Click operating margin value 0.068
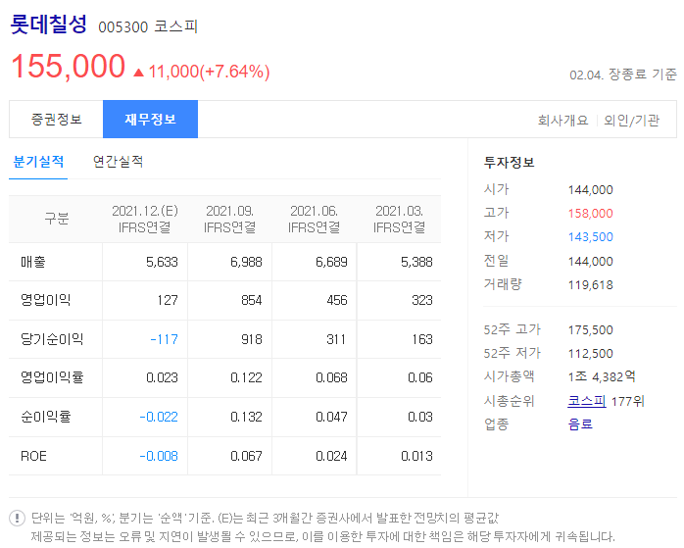 tap(331, 377)
